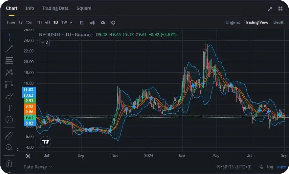Click the 11.03 blue price label

point(29,89)
